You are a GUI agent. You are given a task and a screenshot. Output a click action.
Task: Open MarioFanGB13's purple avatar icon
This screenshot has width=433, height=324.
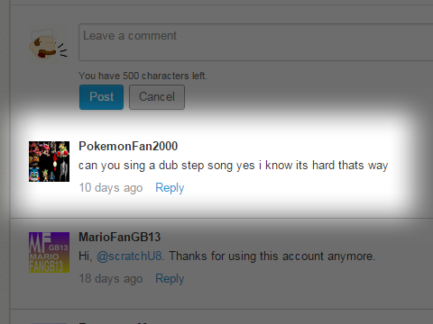pos(49,252)
